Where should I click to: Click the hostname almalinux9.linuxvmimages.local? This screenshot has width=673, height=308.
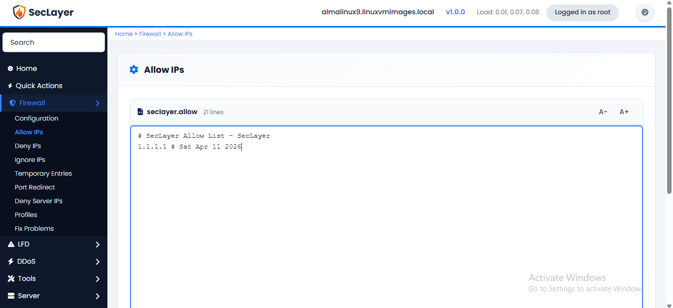[378, 12]
